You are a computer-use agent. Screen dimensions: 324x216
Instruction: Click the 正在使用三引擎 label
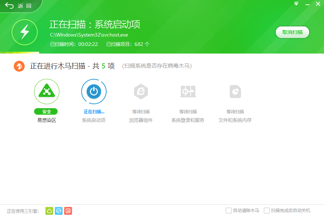23,211
